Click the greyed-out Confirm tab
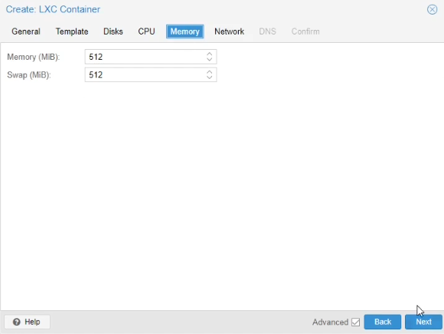This screenshot has height=334, width=444. [x=305, y=31]
